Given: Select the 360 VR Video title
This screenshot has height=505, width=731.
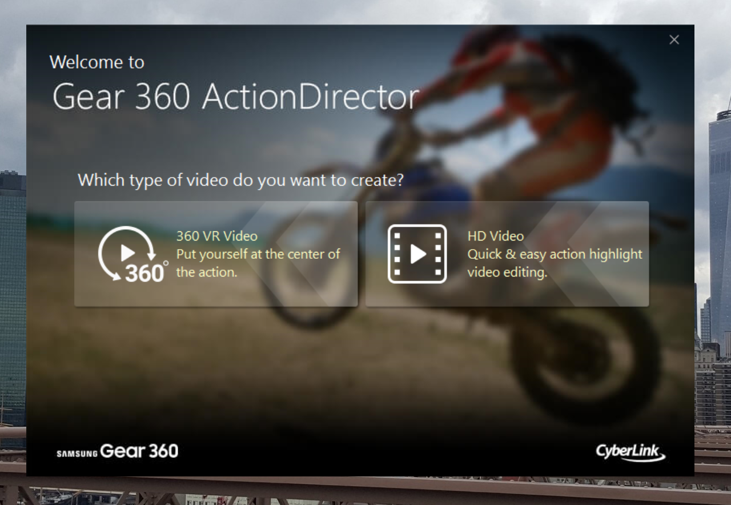Looking at the screenshot, I should (x=216, y=236).
